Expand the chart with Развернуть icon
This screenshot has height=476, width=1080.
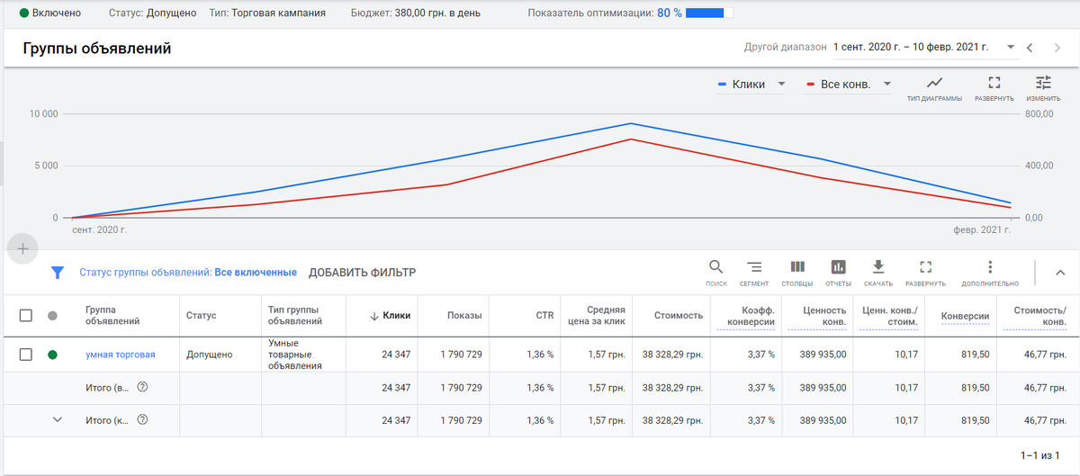pos(994,83)
